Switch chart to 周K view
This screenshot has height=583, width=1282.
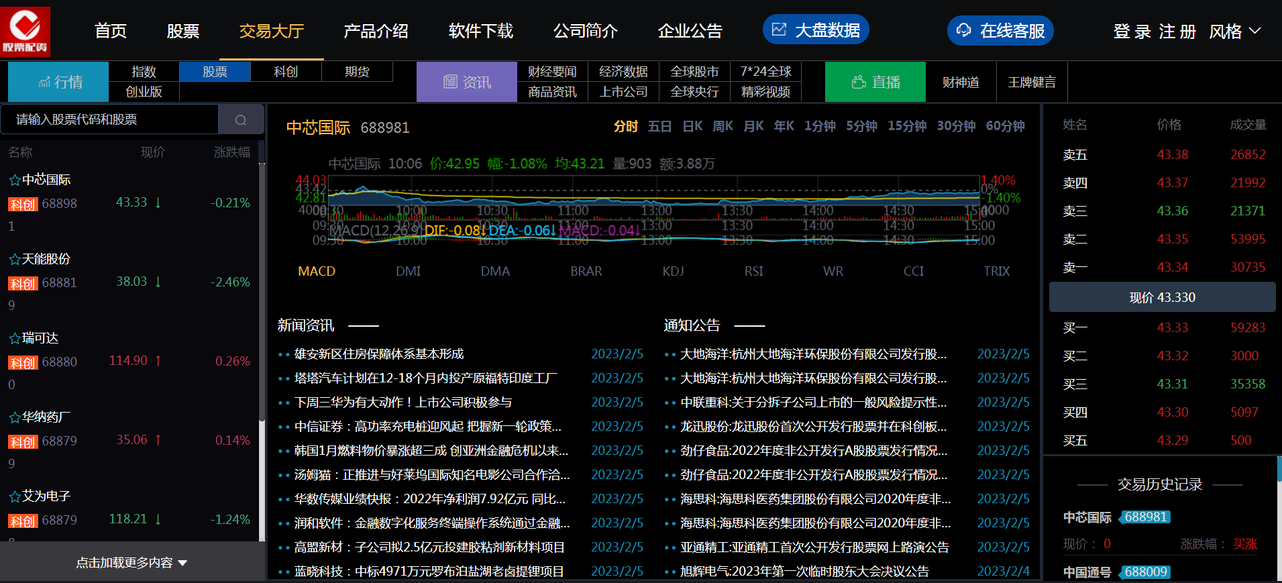723,126
